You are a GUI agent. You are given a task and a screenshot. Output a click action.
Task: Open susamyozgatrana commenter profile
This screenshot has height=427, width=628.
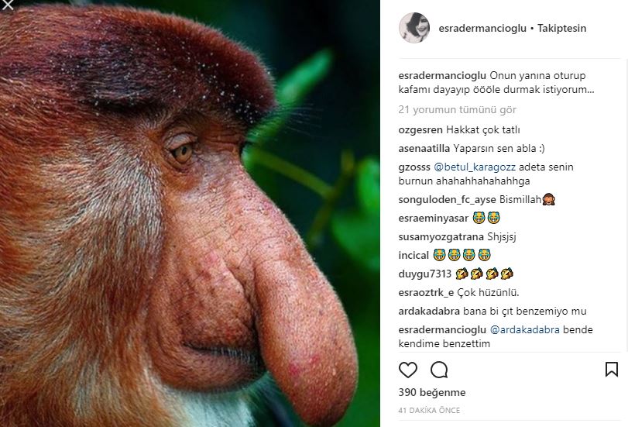tap(440, 236)
